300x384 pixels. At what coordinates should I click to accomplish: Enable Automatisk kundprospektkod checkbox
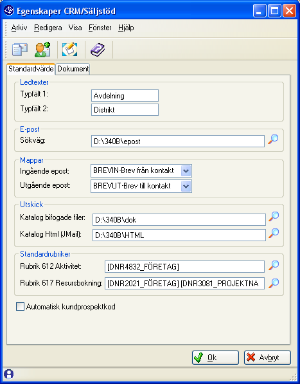point(20,307)
